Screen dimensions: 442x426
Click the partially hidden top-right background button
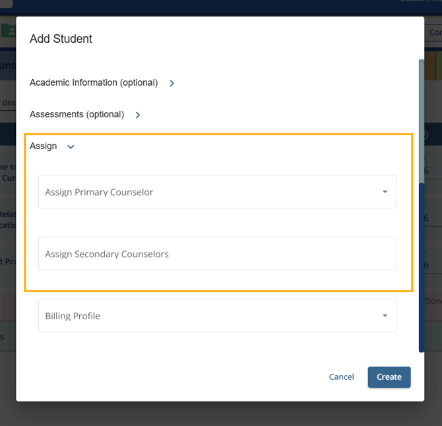coord(433,32)
